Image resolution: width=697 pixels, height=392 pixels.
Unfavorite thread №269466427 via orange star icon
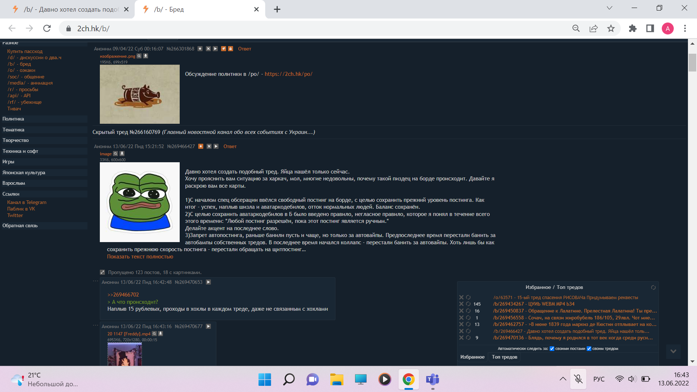pyautogui.click(x=201, y=146)
